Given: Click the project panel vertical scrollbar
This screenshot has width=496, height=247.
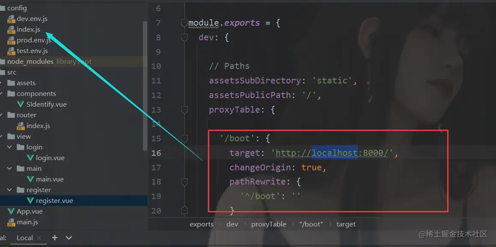Looking at the screenshot, I should click(145, 86).
